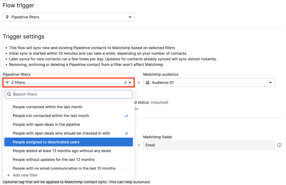Viewport: 286px width, 185px height.
Task: Select People assigned to deactivated users
Action: (x=46, y=142)
